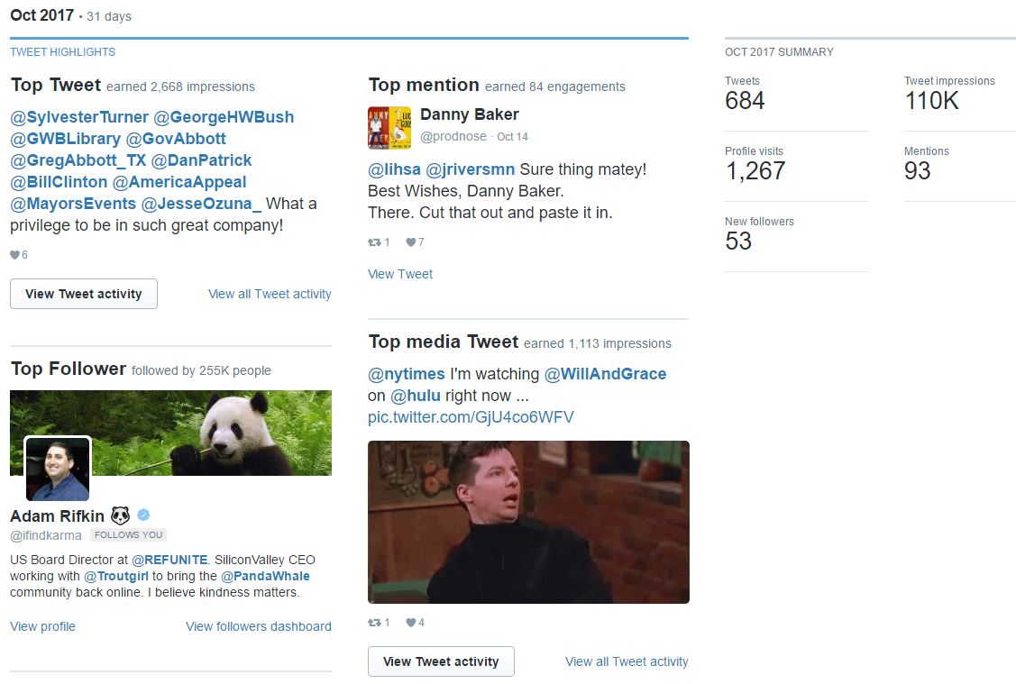
Task: Click the heart icon under Danny Baker's mention
Action: pos(411,242)
